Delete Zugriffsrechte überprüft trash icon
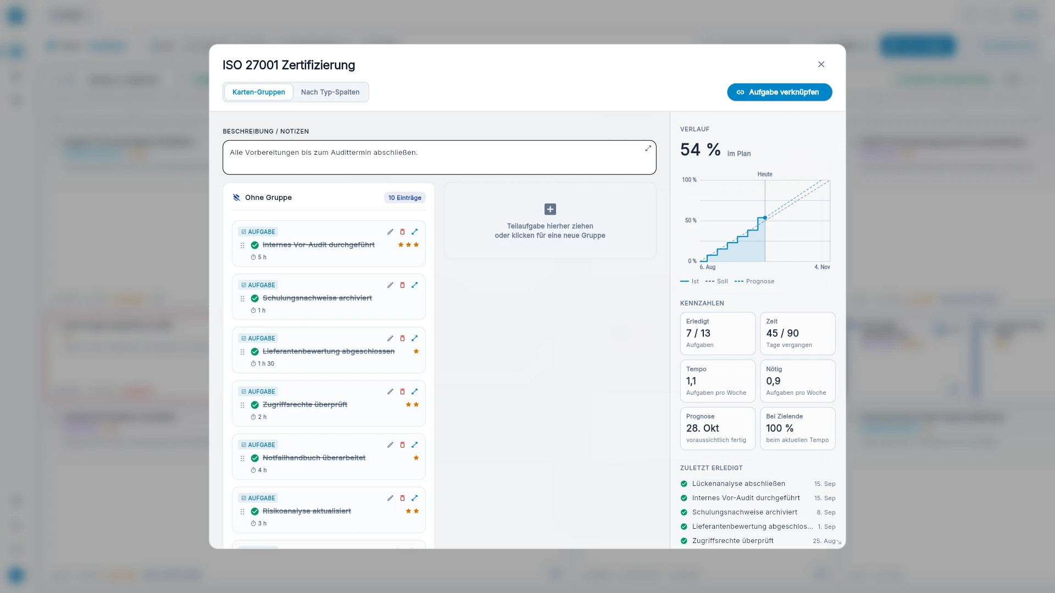 [x=402, y=391]
